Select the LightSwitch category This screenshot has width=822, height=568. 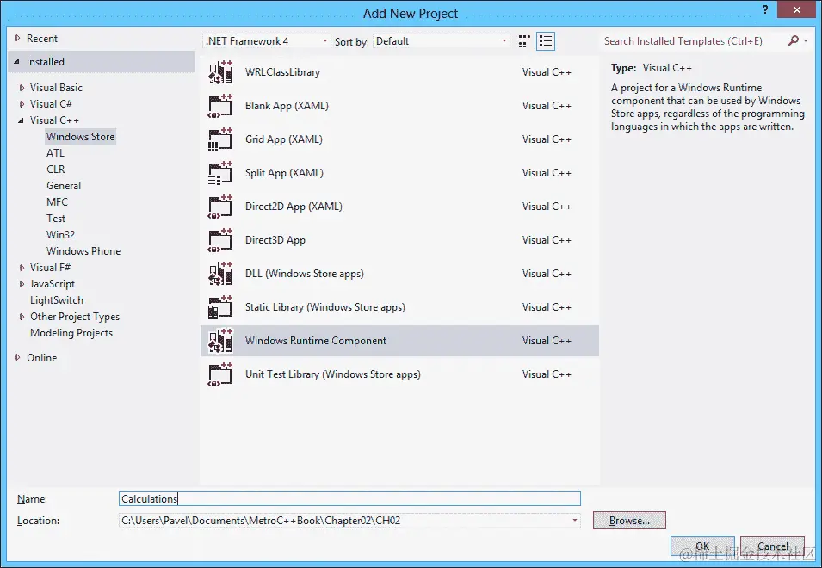point(57,300)
